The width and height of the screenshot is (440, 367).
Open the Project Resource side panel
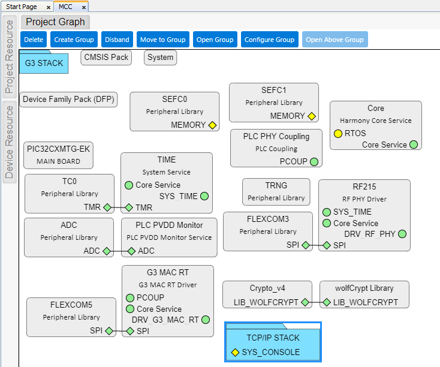tap(9, 57)
